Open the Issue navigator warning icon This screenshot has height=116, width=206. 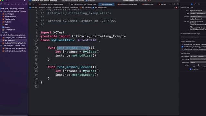click(x=12, y=4)
